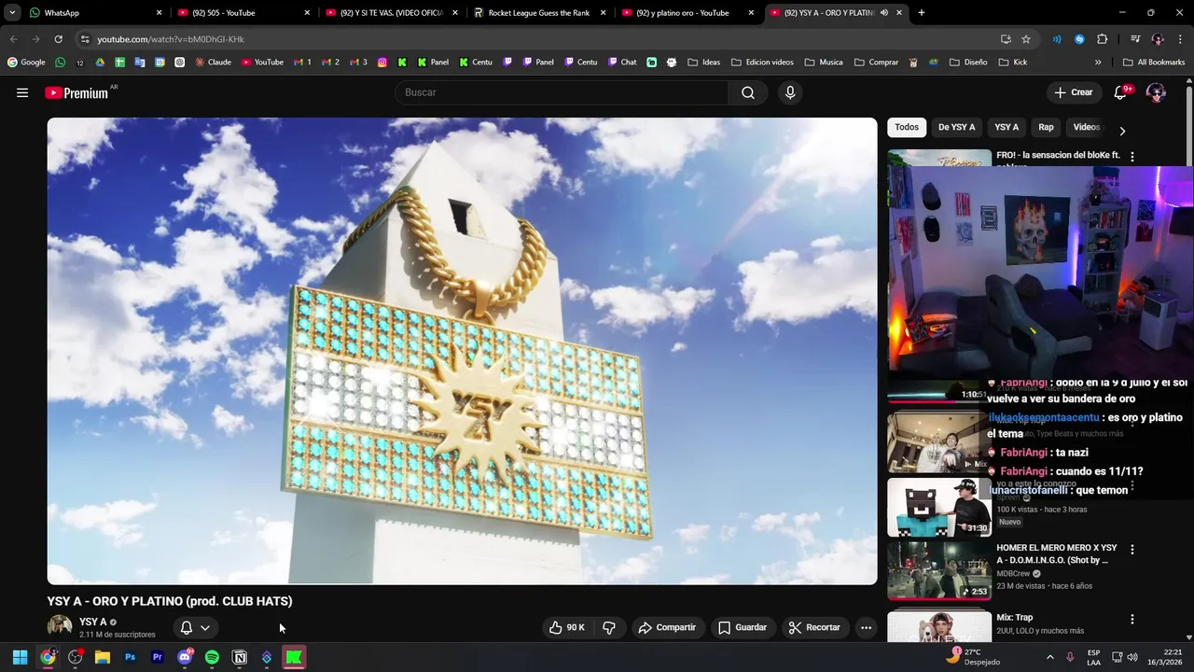
Task: Open the Musica bookmark folder
Action: pos(823,63)
